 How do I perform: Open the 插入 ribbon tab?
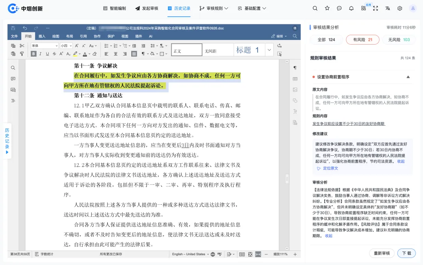click(42, 36)
